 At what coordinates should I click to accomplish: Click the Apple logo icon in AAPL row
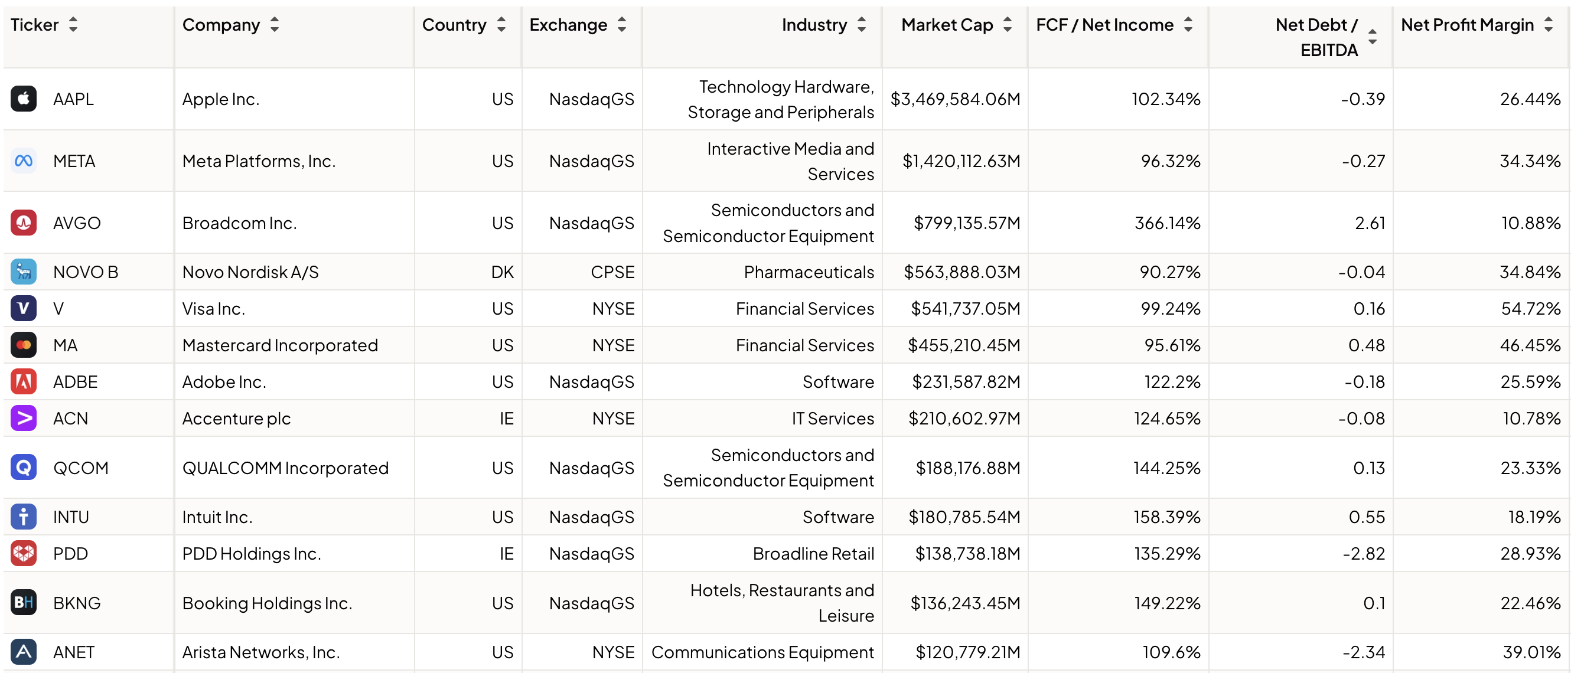pos(23,99)
